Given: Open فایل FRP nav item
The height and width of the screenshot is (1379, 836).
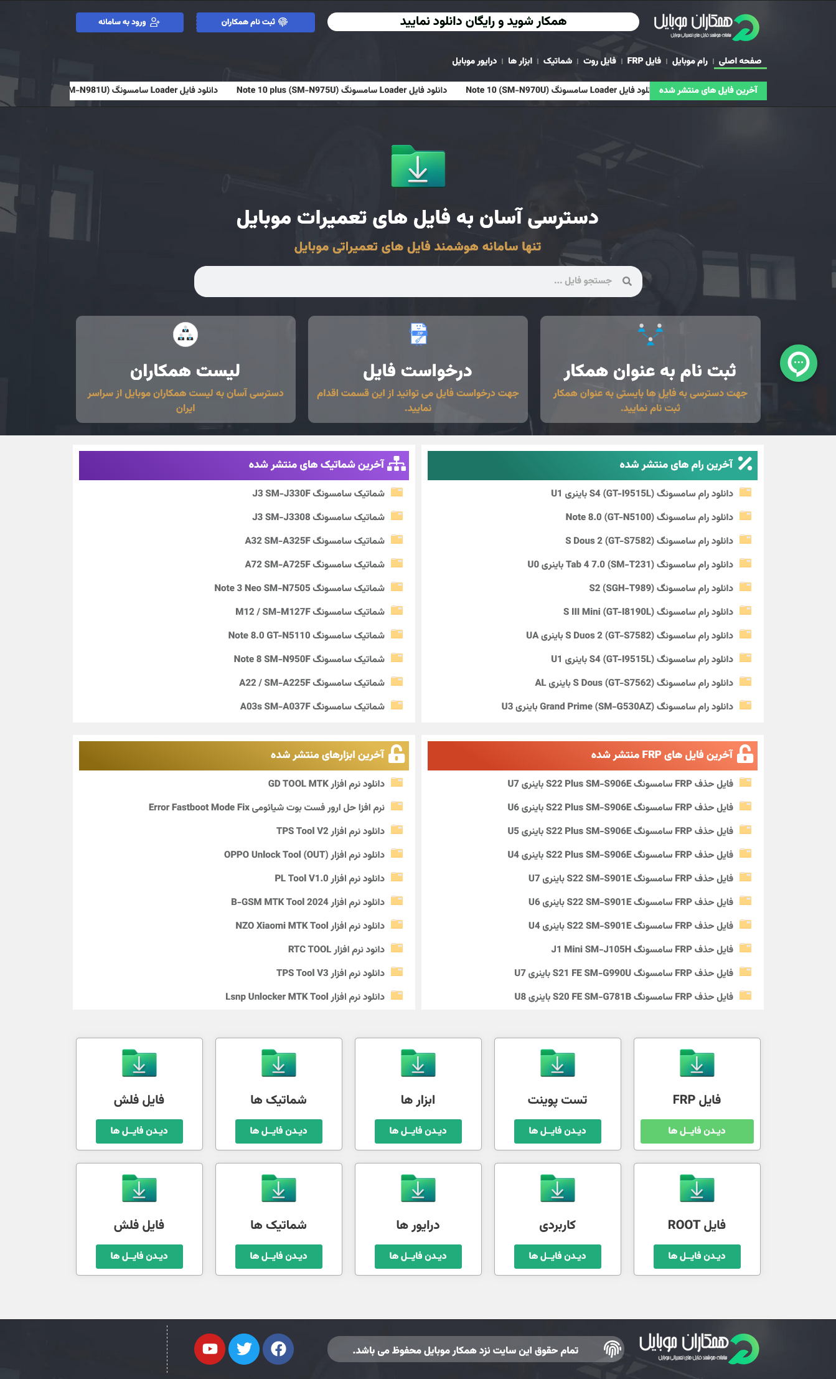Looking at the screenshot, I should 644,60.
